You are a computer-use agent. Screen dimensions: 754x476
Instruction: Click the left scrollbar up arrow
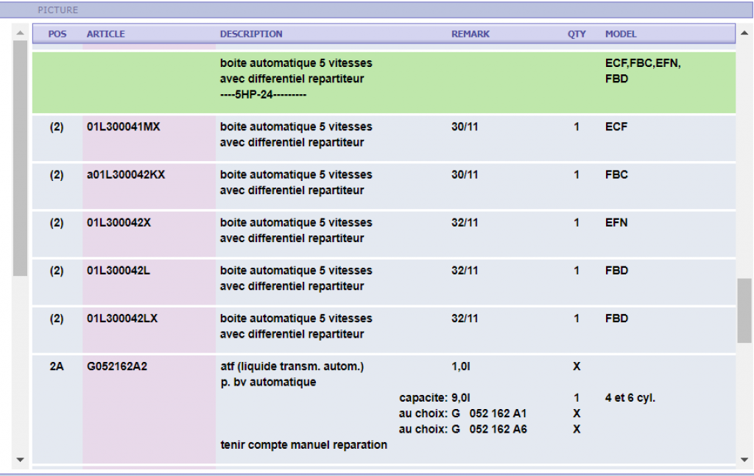(20, 31)
